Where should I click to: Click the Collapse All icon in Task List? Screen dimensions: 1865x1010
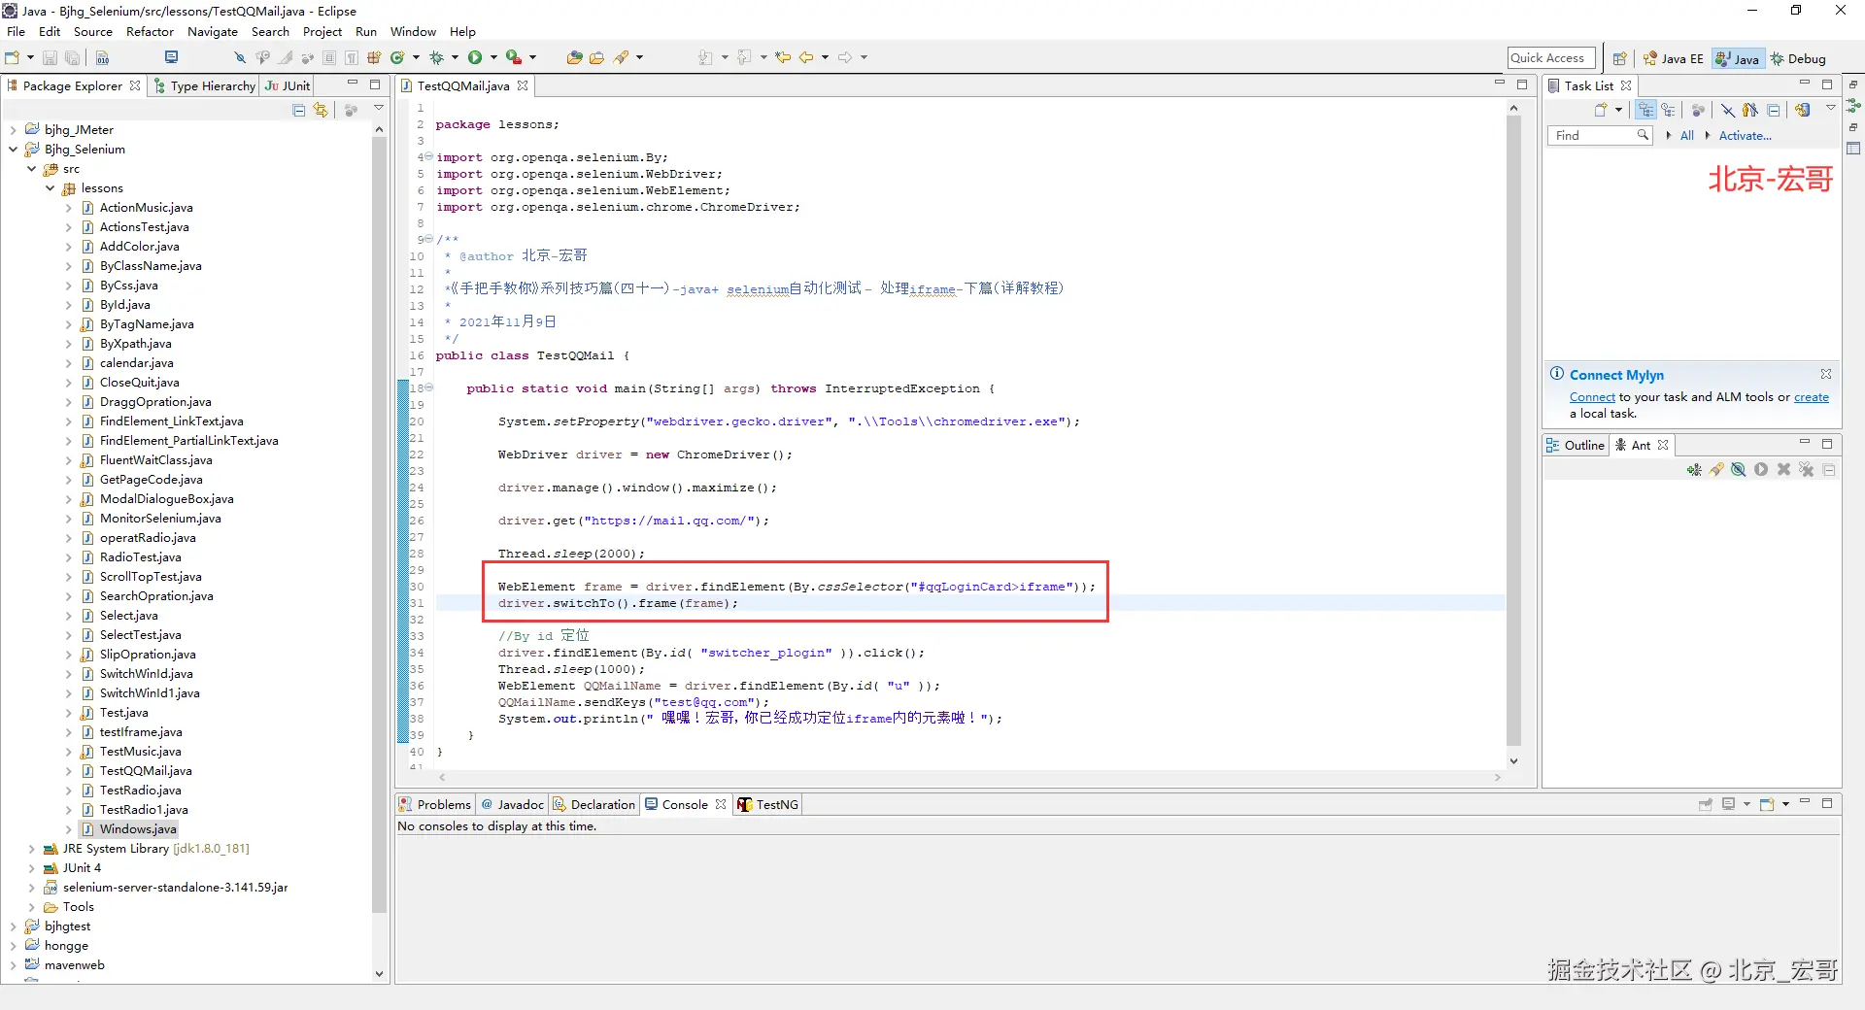coord(1774,111)
